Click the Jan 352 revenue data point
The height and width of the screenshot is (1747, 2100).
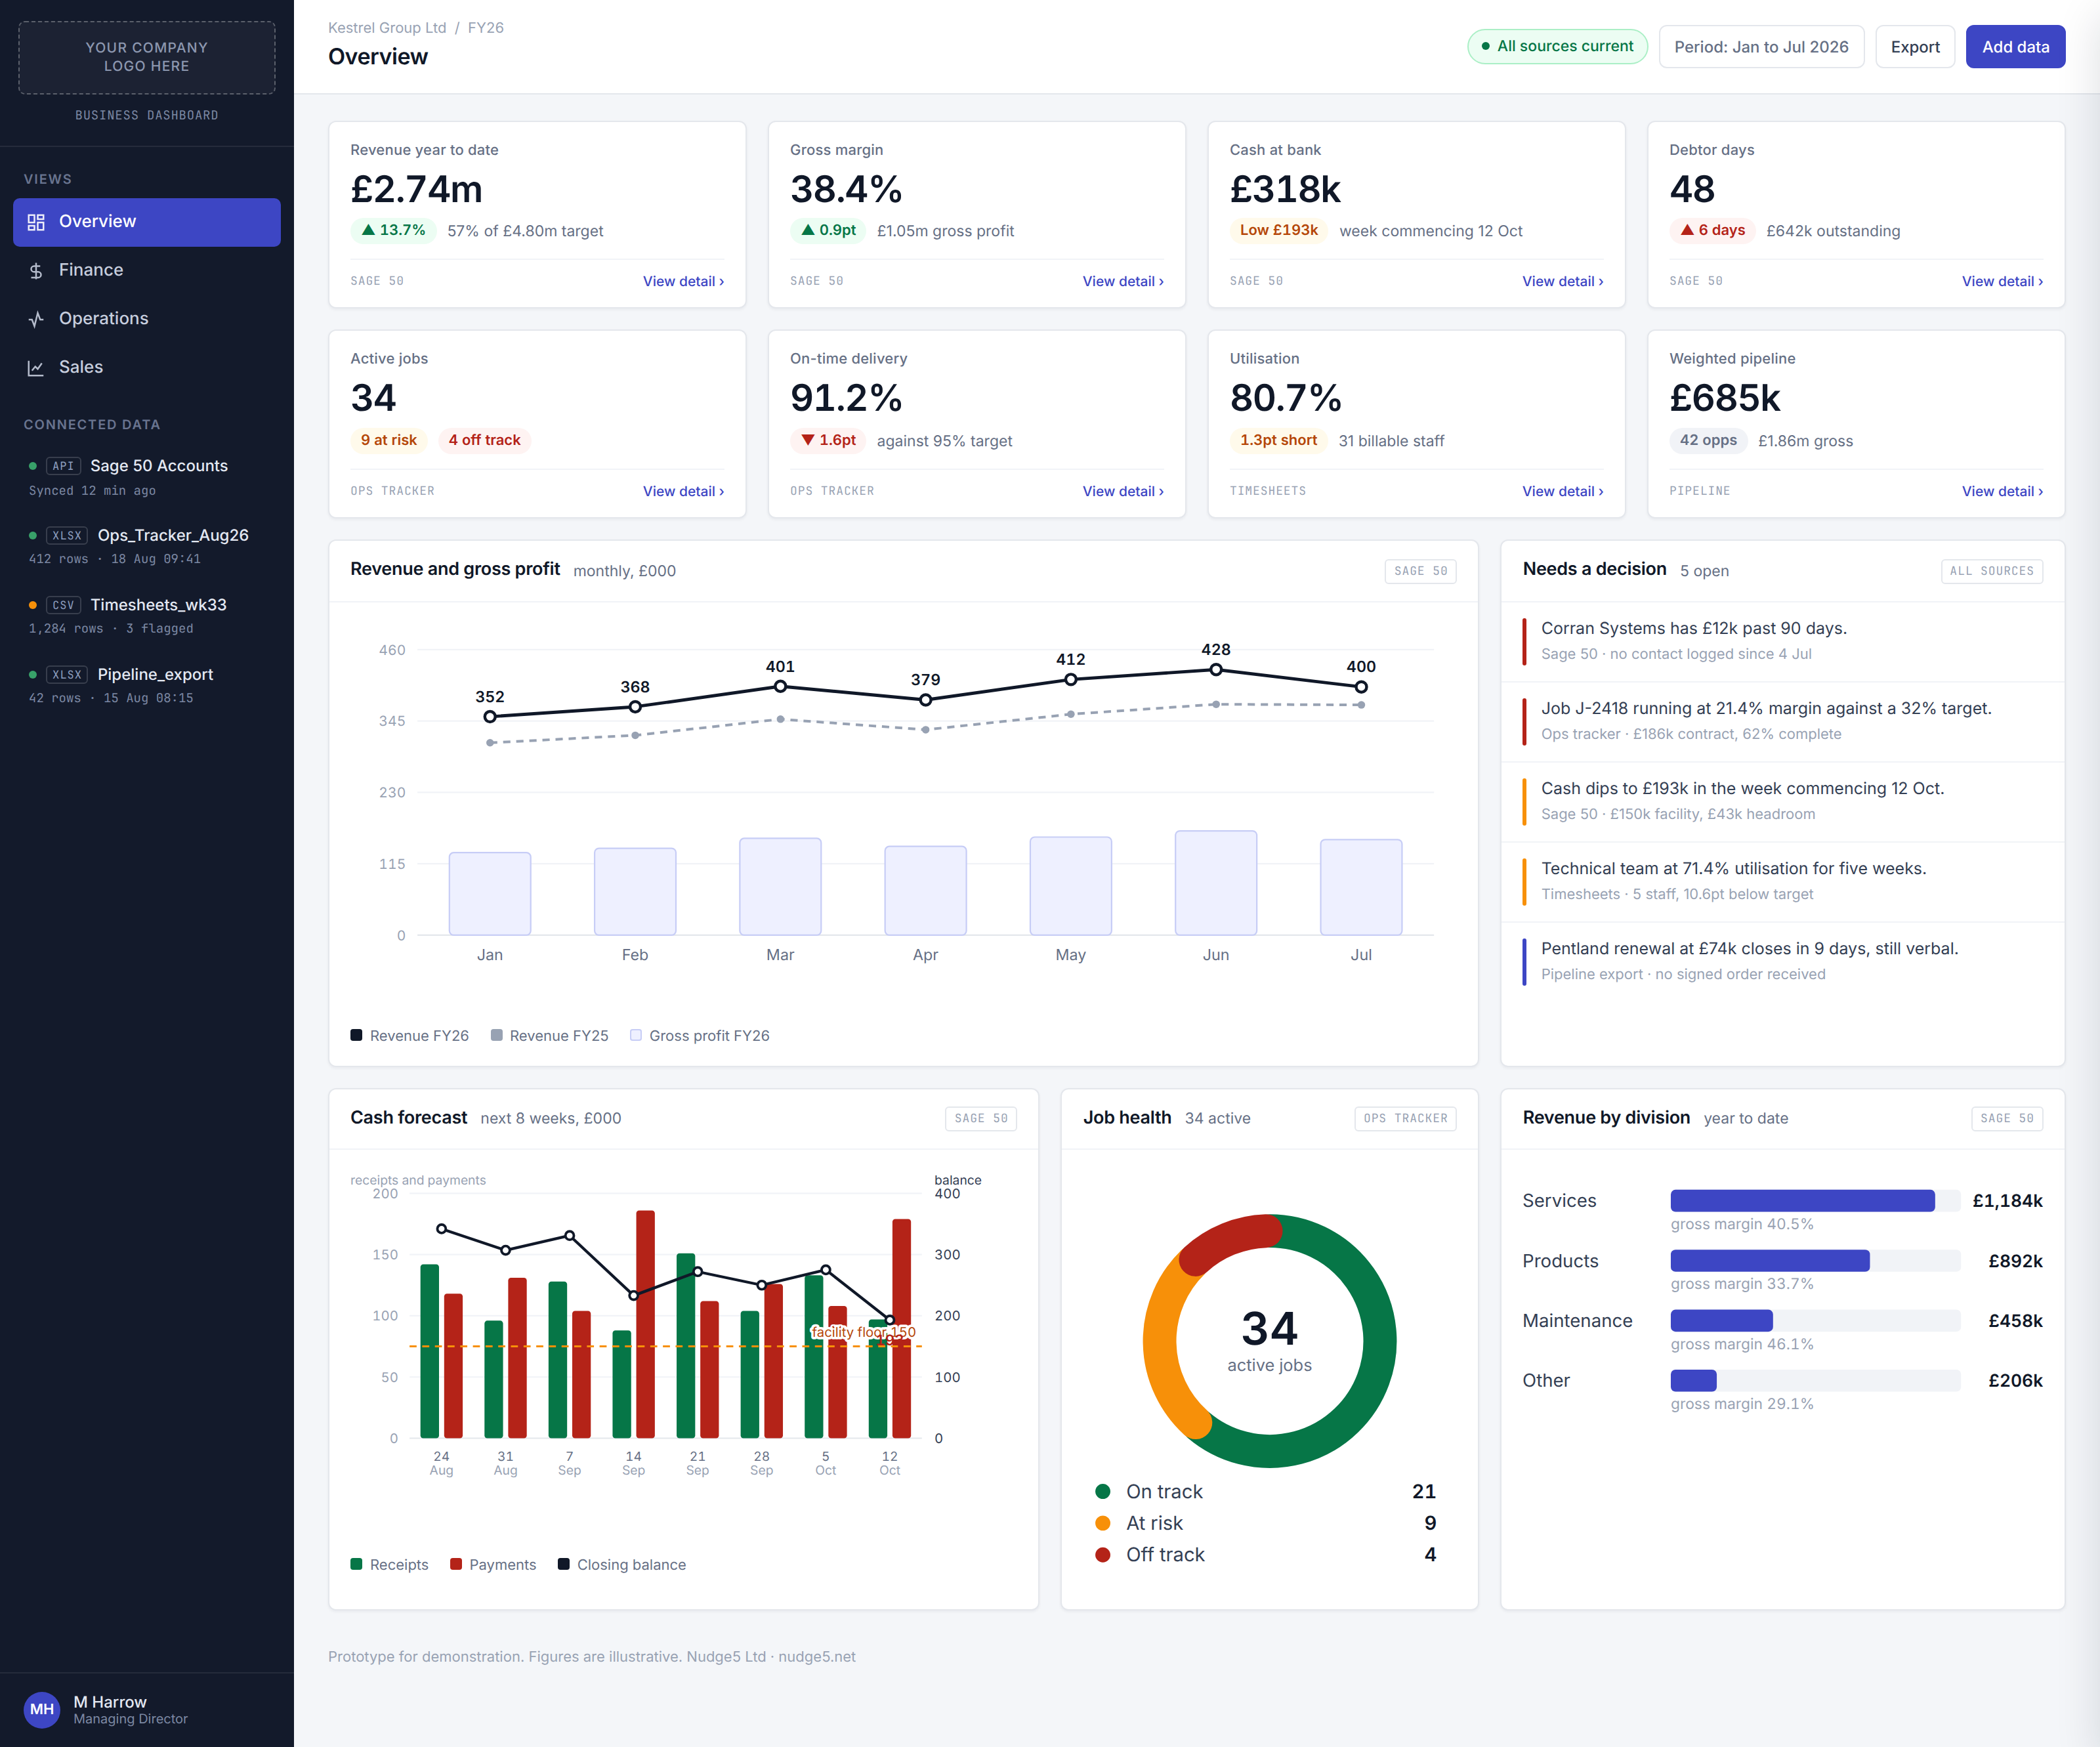[x=490, y=717]
